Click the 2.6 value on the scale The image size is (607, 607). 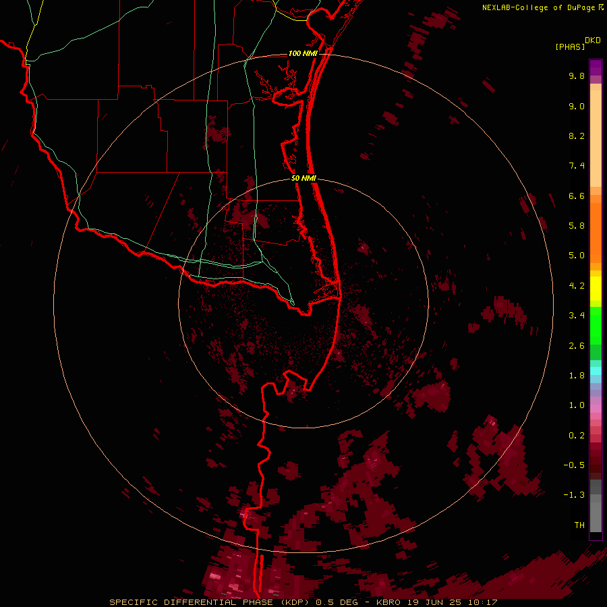[577, 346]
